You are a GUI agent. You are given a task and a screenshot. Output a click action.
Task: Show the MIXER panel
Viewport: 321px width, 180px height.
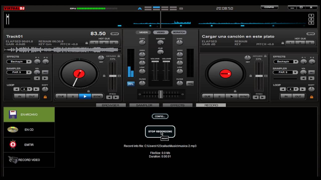(x=143, y=32)
